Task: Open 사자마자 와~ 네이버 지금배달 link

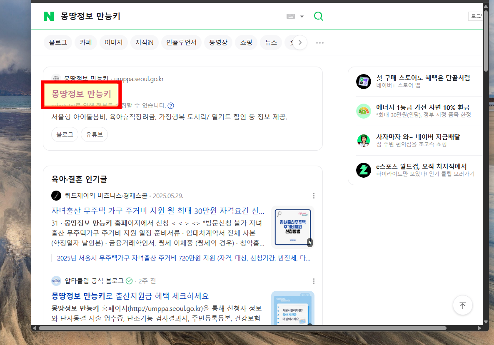Action: 418,137
